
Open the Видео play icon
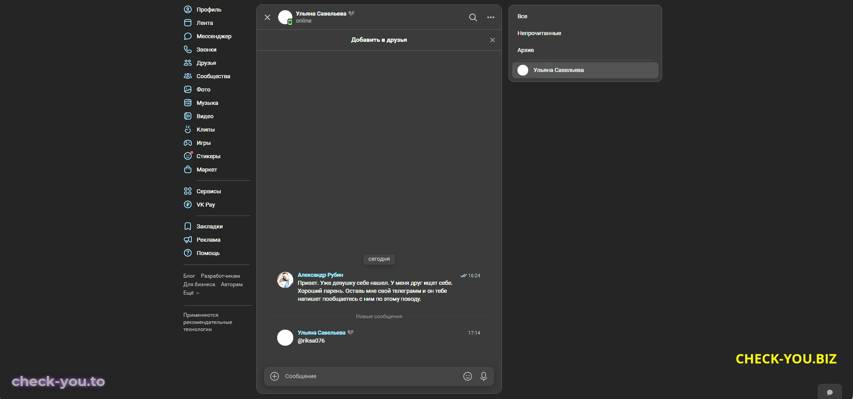[x=188, y=116]
